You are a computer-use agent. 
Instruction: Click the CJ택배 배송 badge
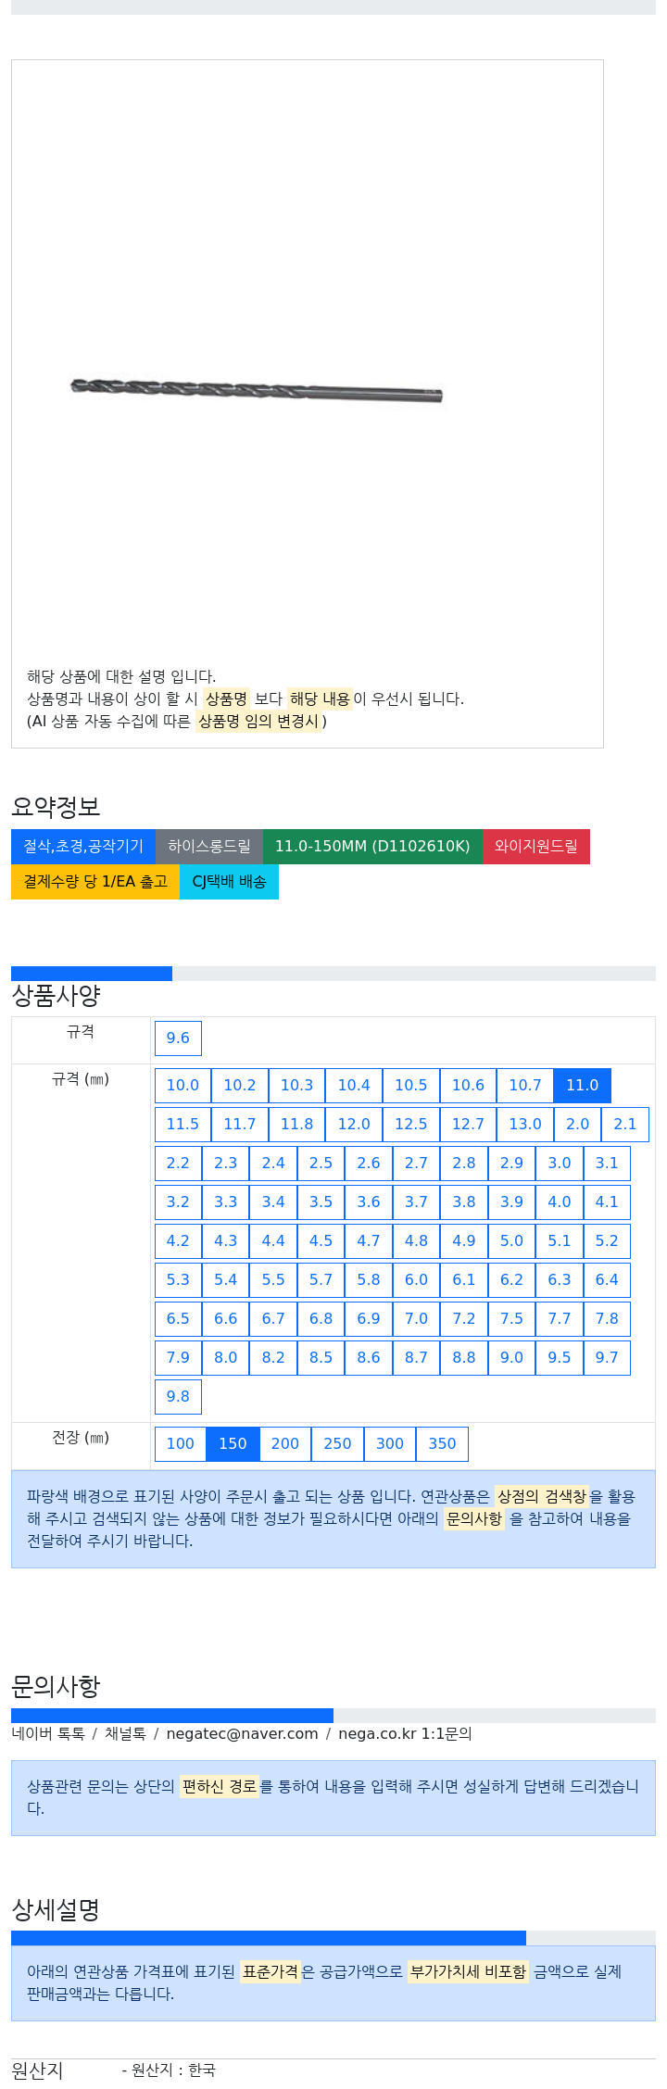[x=229, y=881]
